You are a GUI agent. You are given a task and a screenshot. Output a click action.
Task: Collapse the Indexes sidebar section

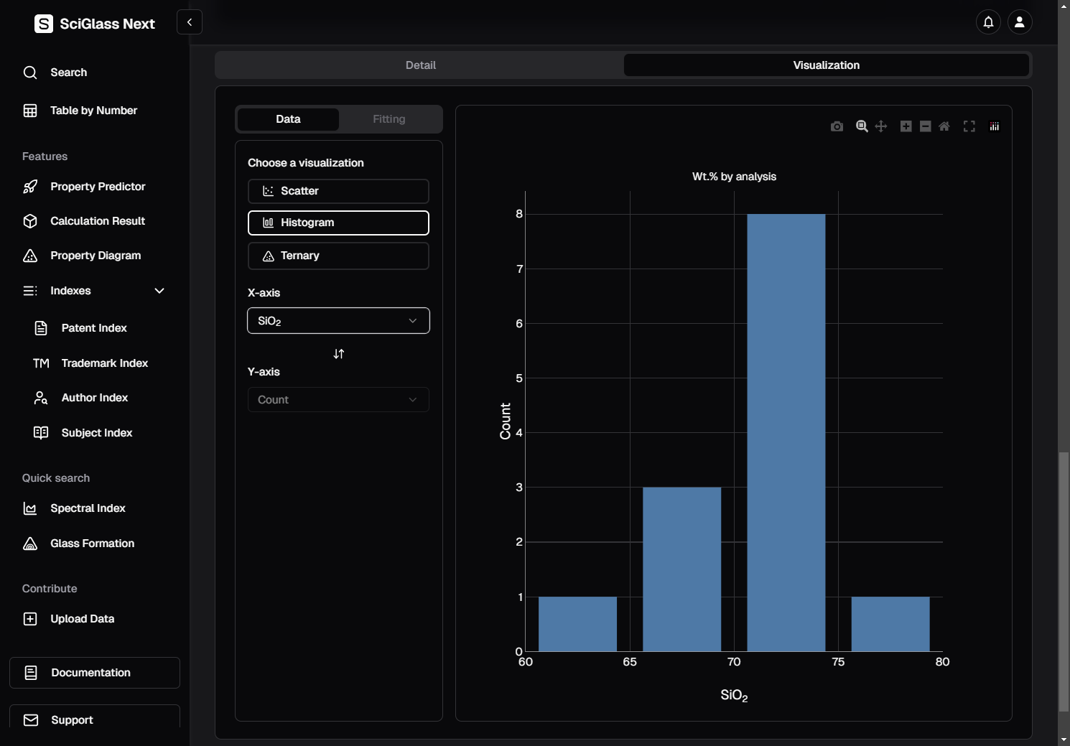click(x=159, y=291)
